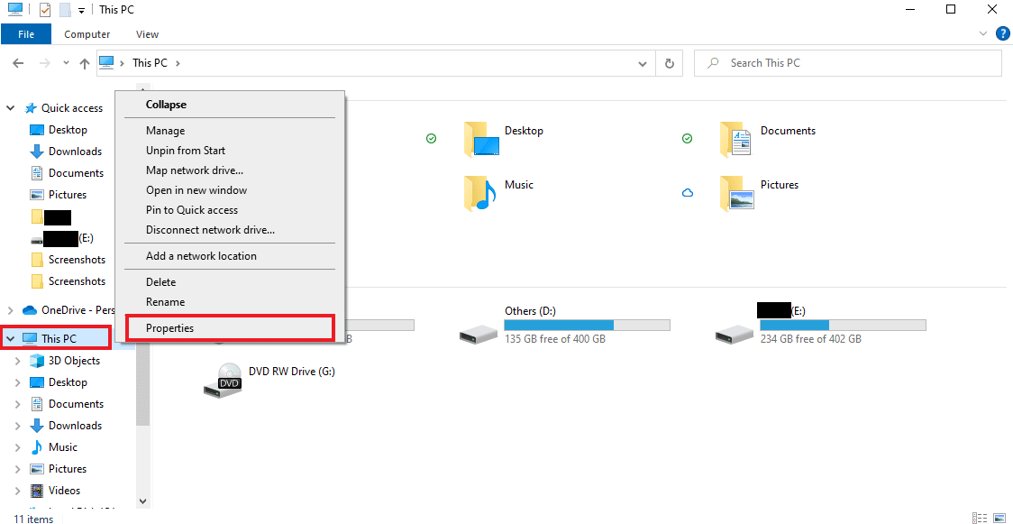1013x524 pixels.
Task: Click the Refresh icon beside address bar
Action: pos(670,63)
